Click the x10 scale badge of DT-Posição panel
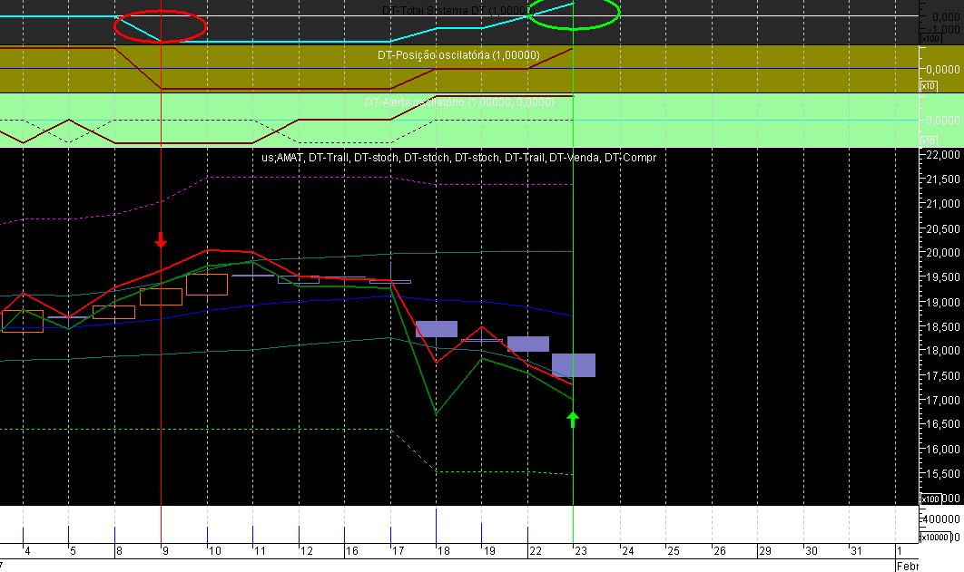Viewport: 964px width, 572px height. click(929, 86)
